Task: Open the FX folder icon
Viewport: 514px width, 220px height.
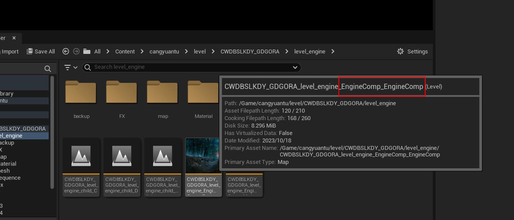Action: coord(121,93)
